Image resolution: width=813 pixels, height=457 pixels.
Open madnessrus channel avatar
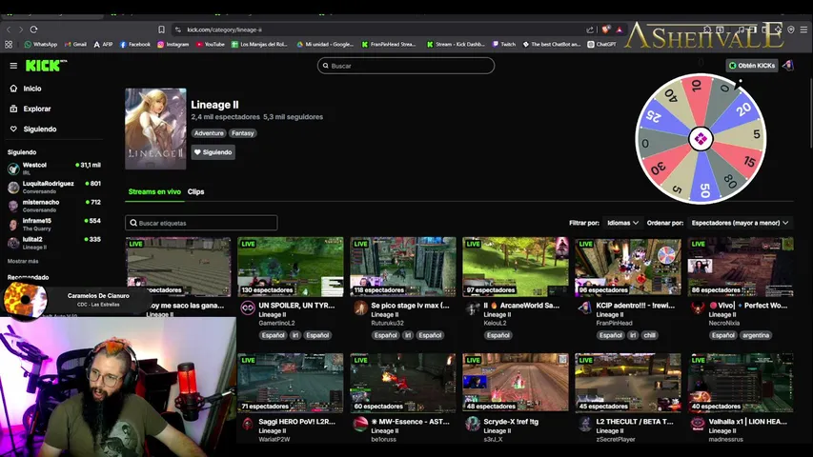click(x=698, y=424)
